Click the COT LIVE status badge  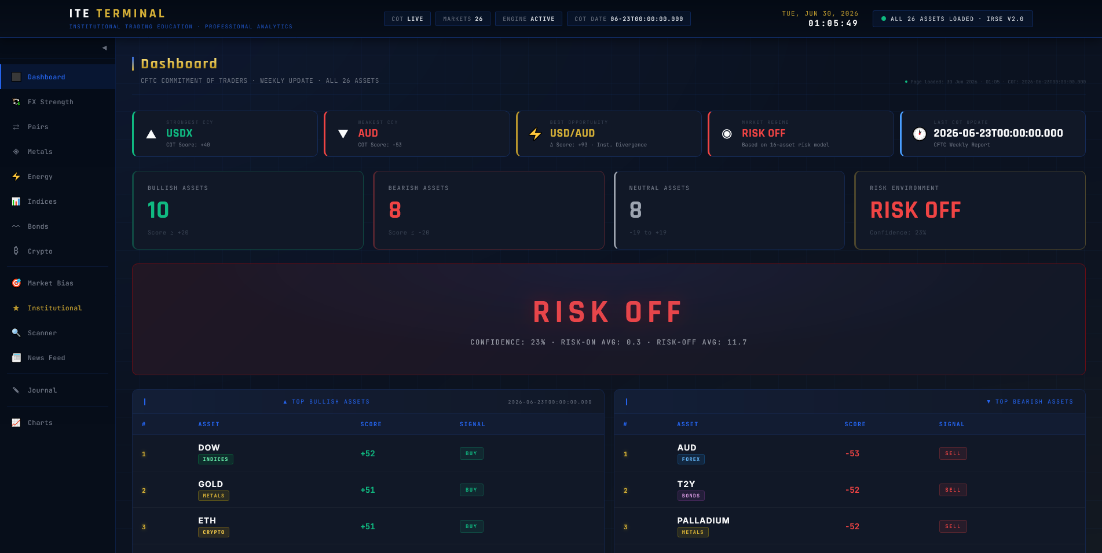(407, 19)
